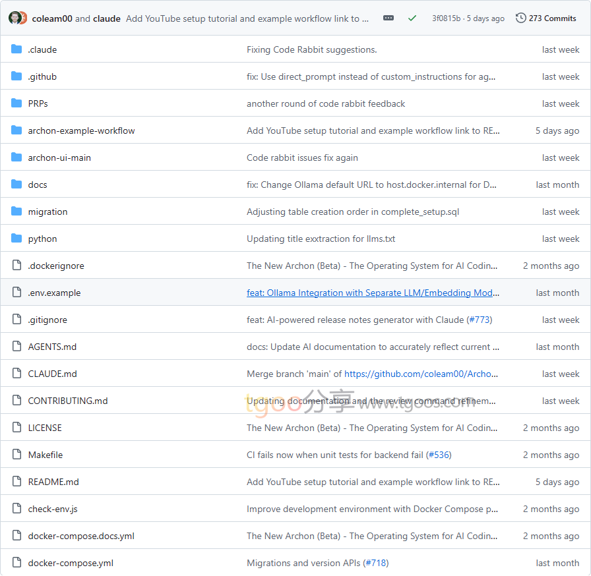Click the file icon beside Makefile
This screenshot has width=591, height=576.
pos(16,455)
